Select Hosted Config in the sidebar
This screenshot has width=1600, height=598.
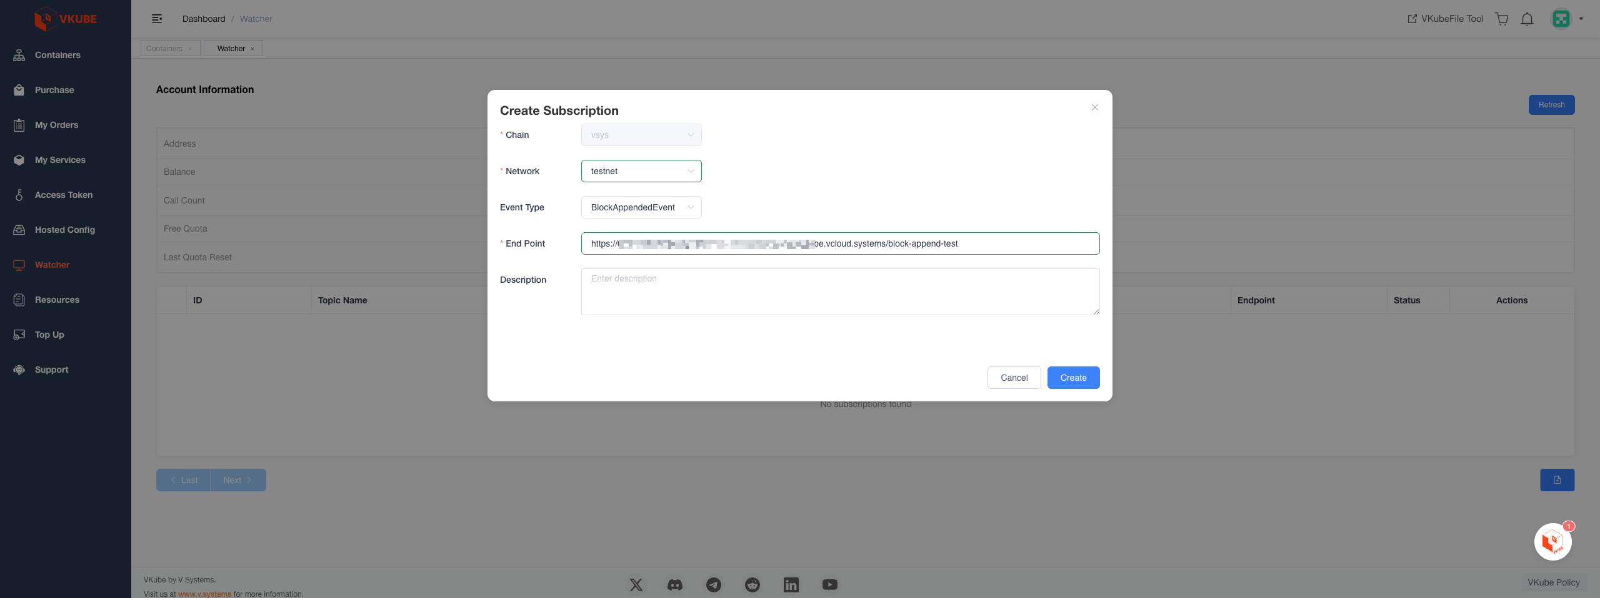(64, 230)
